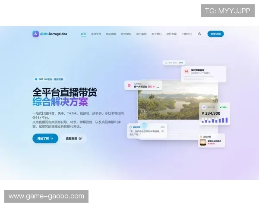This screenshot has width=259, height=207.
Task: Click the gift notification message text
Action: (146, 87)
